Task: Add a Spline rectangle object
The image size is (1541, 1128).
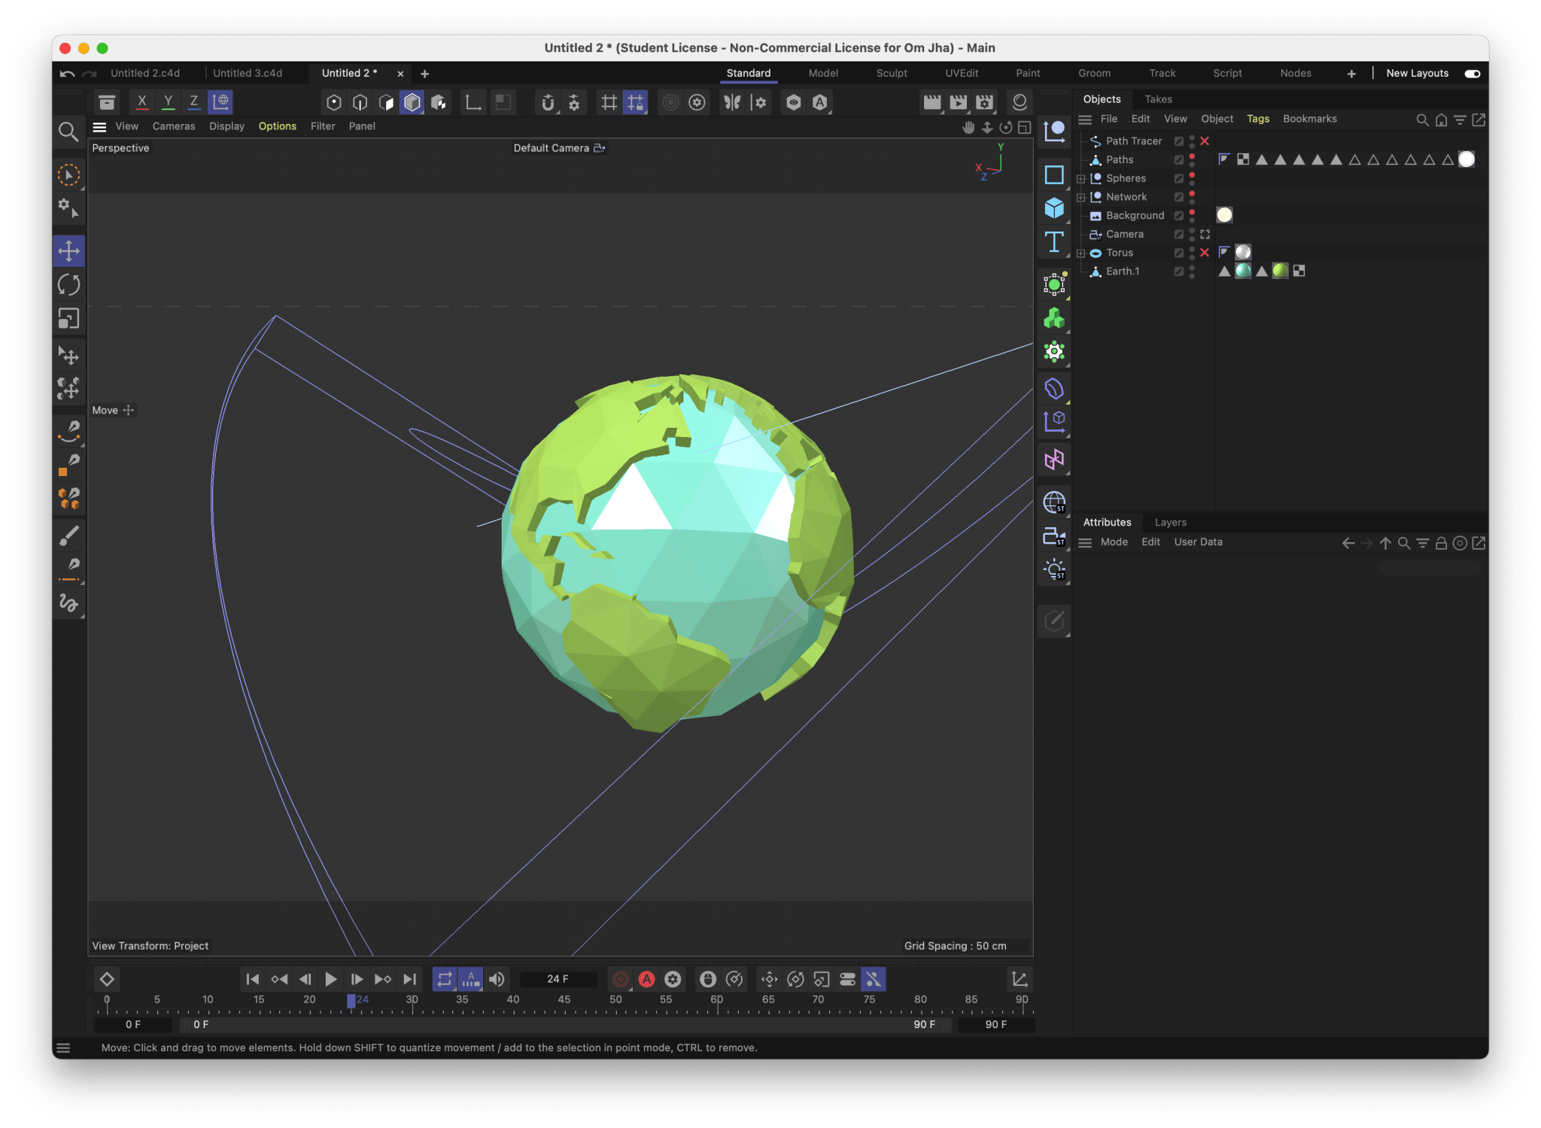Action: (1054, 174)
